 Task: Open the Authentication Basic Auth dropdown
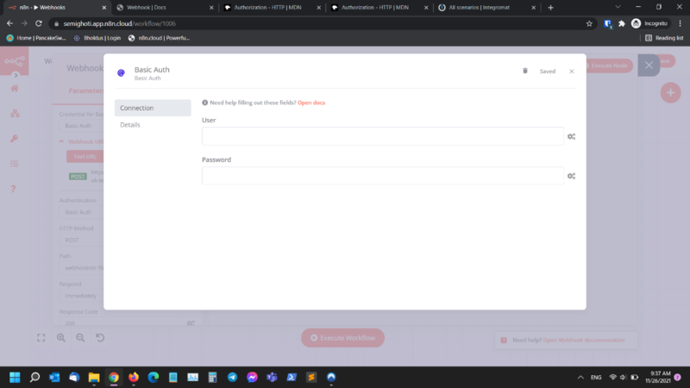(81, 212)
